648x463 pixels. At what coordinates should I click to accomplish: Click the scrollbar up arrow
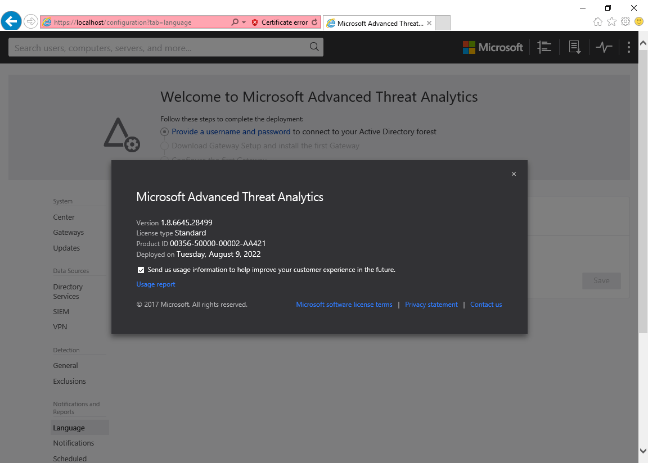(x=643, y=43)
